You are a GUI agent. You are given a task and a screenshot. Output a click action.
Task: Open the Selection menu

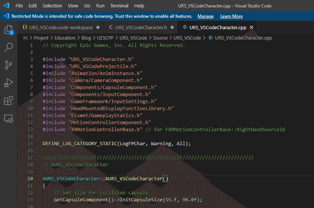52,6
